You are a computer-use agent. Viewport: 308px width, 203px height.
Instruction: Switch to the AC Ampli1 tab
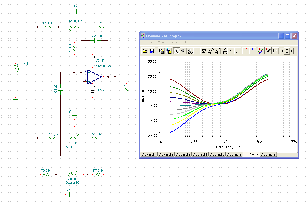click(149, 155)
